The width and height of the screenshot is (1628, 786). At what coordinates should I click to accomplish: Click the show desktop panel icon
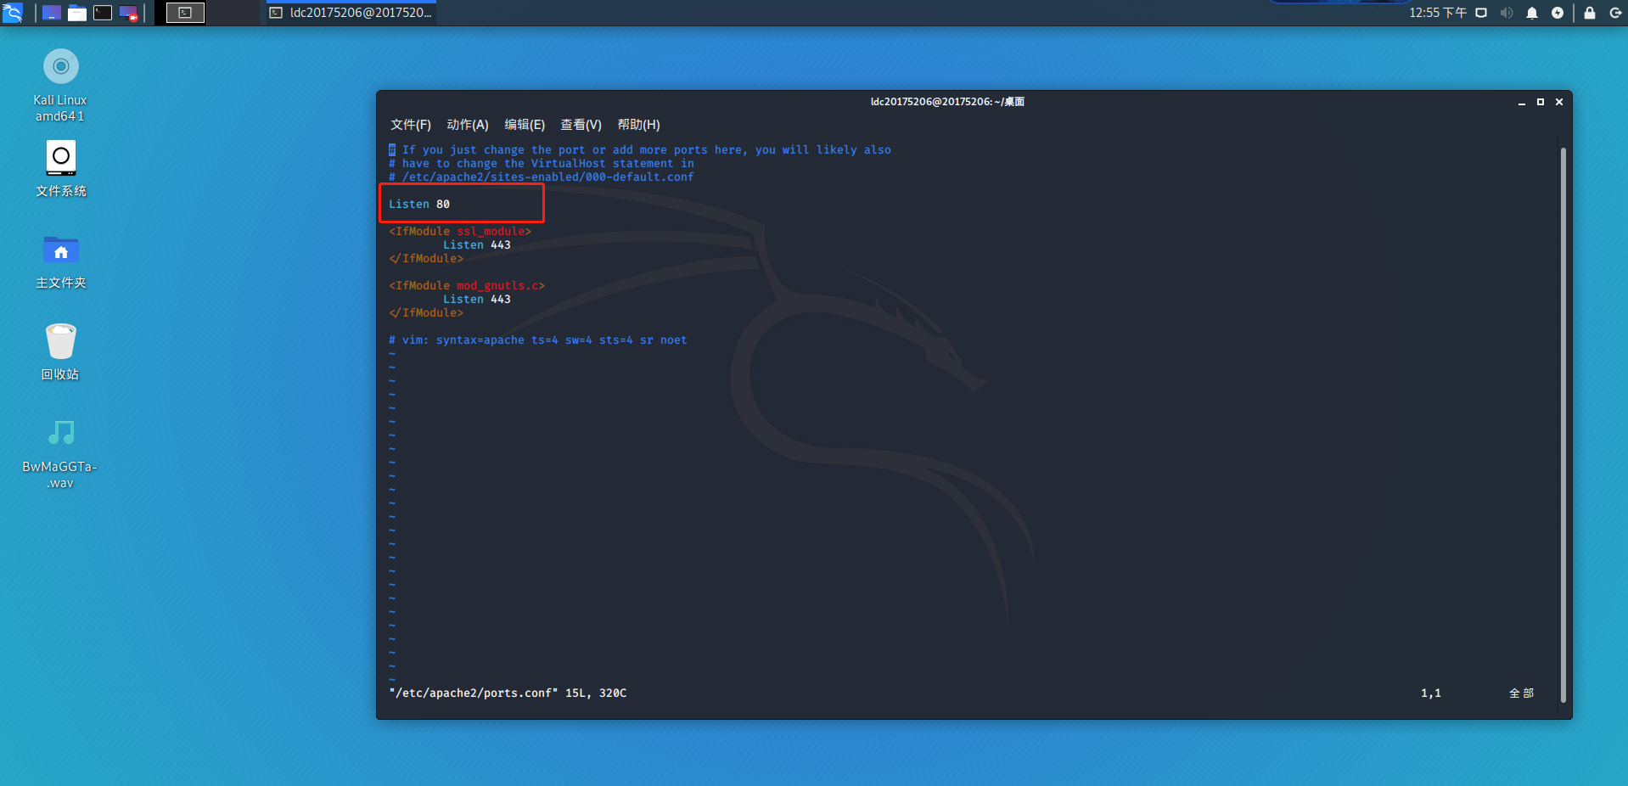click(52, 13)
